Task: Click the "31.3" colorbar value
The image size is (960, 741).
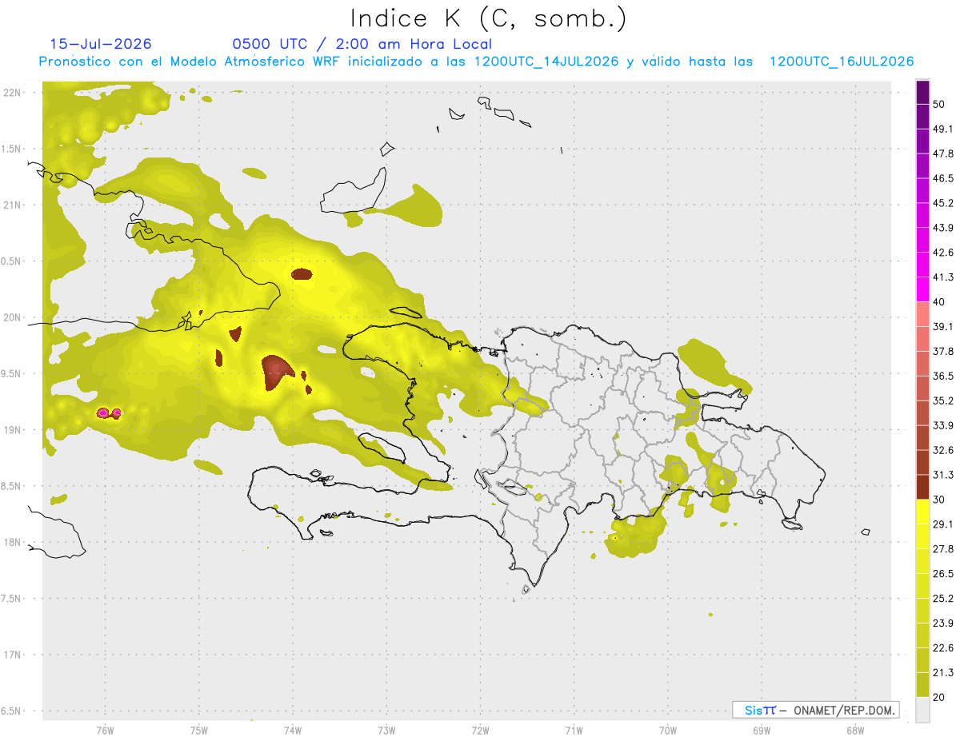Action: pos(943,475)
